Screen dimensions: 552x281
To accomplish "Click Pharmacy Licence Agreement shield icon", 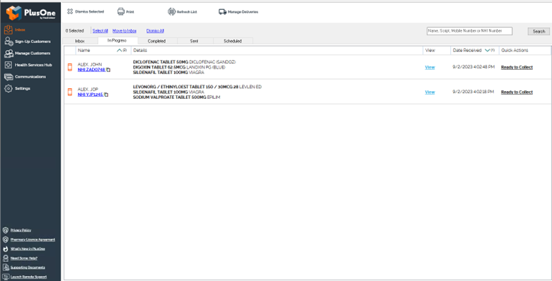I will coord(5,239).
